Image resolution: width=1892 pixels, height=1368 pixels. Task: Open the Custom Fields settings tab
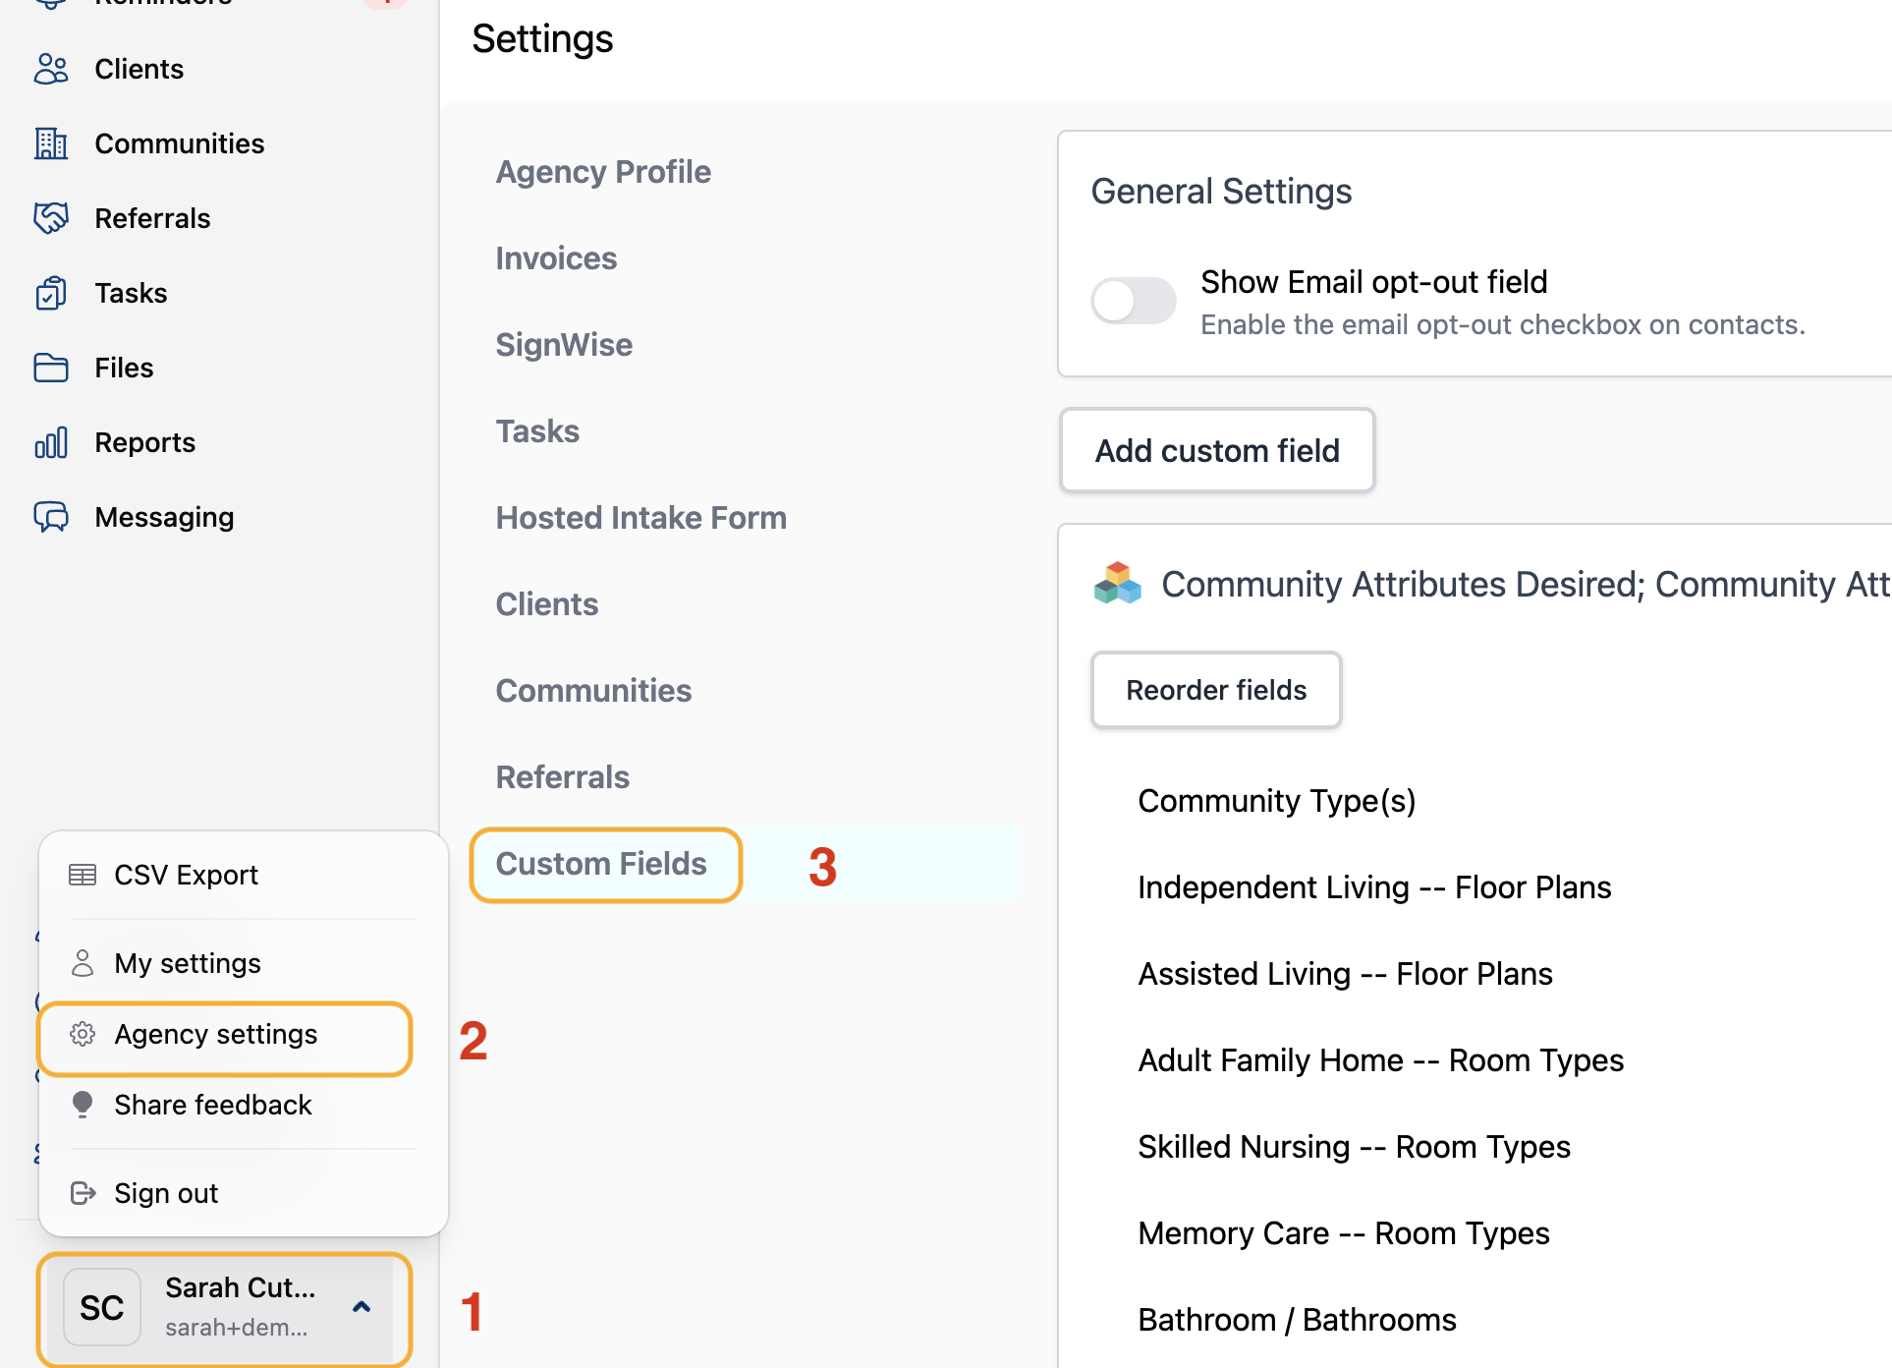click(601, 864)
